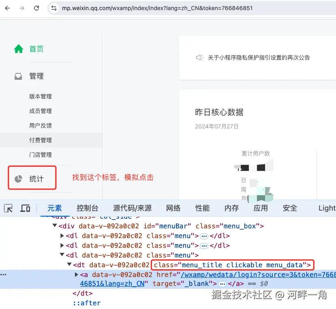Open the /wxamp/wedata/login href link

(x=259, y=275)
